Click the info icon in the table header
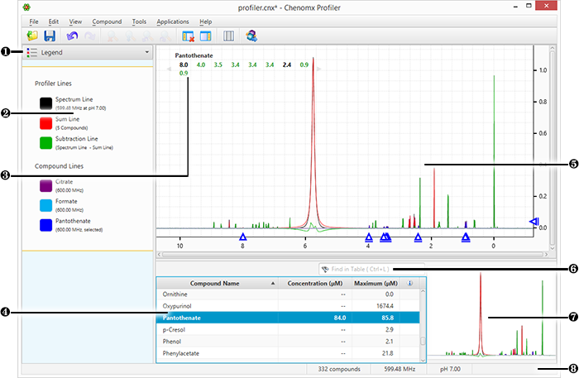This screenshot has height=378, width=579. (411, 283)
